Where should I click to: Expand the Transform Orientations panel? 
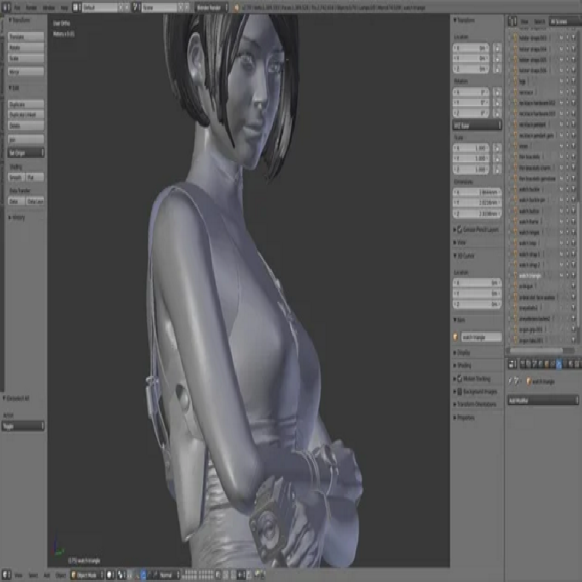pyautogui.click(x=475, y=404)
